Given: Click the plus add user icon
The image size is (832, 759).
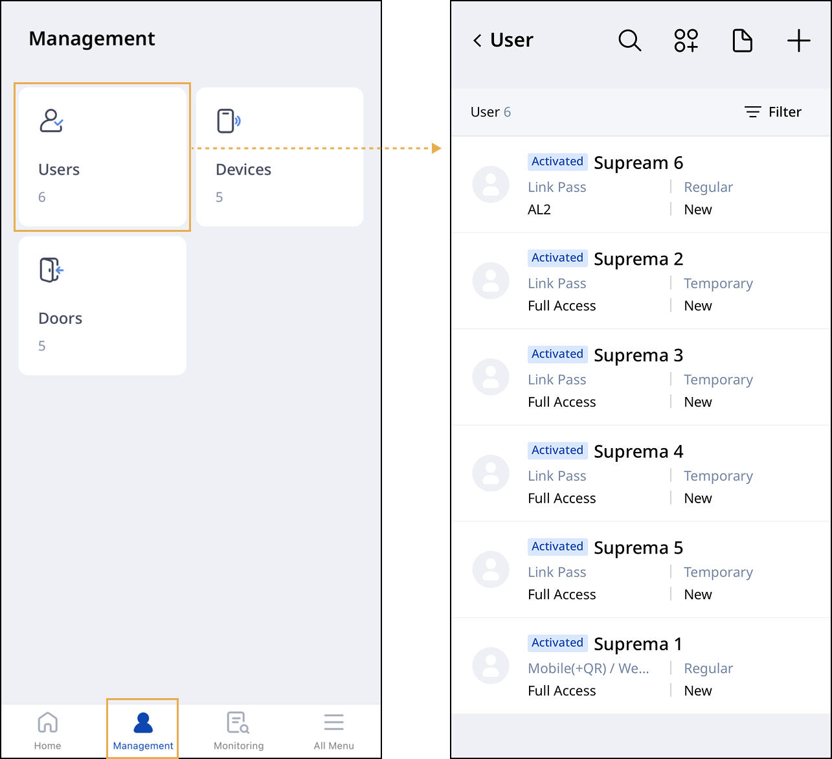Looking at the screenshot, I should [x=798, y=40].
